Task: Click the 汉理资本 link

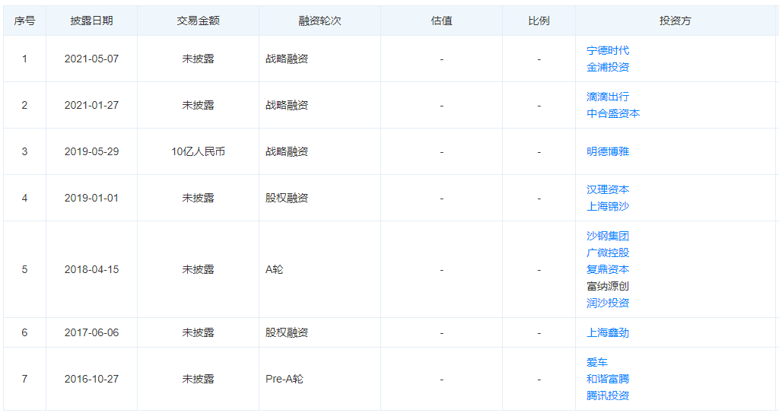Action: coord(608,189)
